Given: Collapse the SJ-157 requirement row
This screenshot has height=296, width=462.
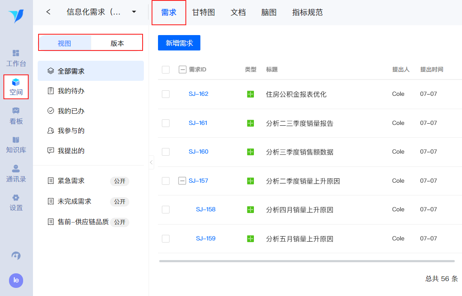Looking at the screenshot, I should click(x=182, y=181).
